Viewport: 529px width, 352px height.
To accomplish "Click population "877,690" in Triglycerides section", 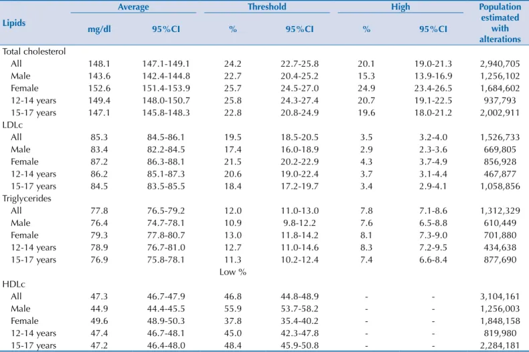I will pos(500,260).
